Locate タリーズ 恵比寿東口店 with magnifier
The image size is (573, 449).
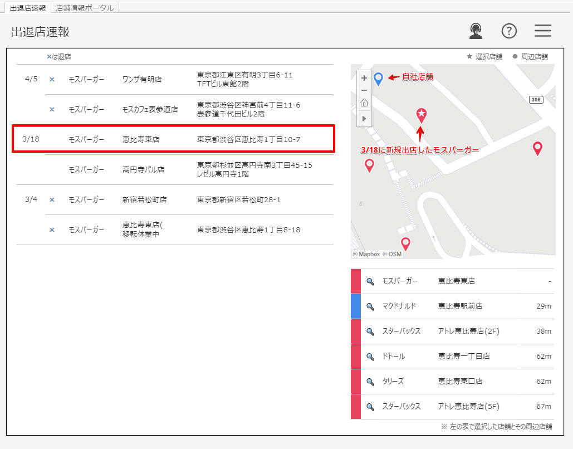(370, 382)
